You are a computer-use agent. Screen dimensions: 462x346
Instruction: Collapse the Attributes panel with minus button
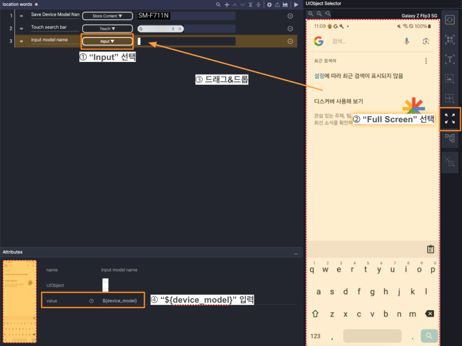click(296, 254)
